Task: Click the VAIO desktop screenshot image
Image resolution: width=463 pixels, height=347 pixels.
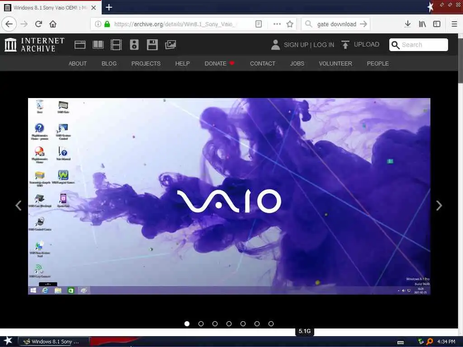Action: 229,196
